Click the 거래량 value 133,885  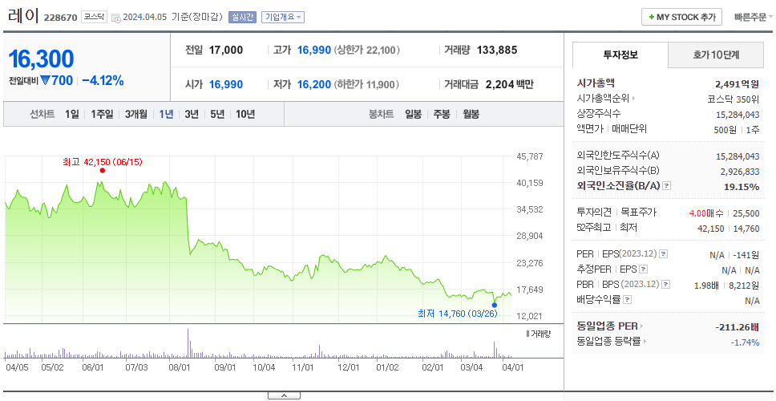(x=497, y=50)
